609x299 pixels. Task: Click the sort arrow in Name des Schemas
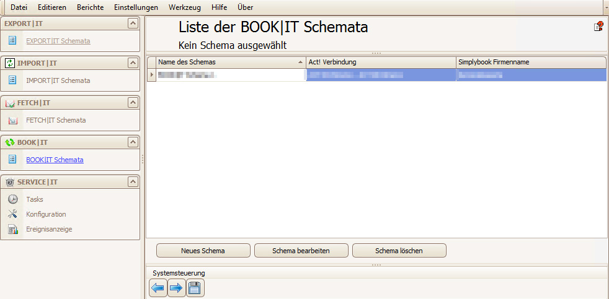300,62
